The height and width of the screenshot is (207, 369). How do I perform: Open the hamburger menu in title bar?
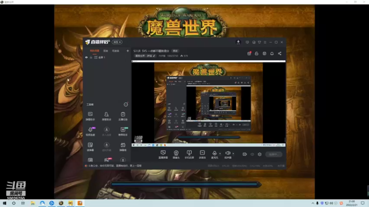(265, 42)
